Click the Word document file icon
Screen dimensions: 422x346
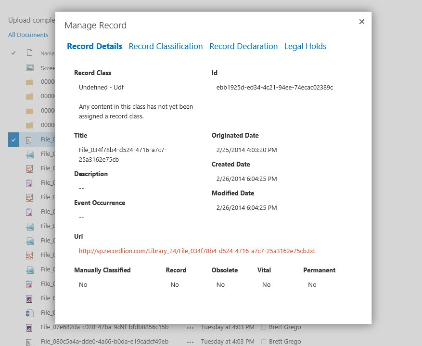(29, 313)
